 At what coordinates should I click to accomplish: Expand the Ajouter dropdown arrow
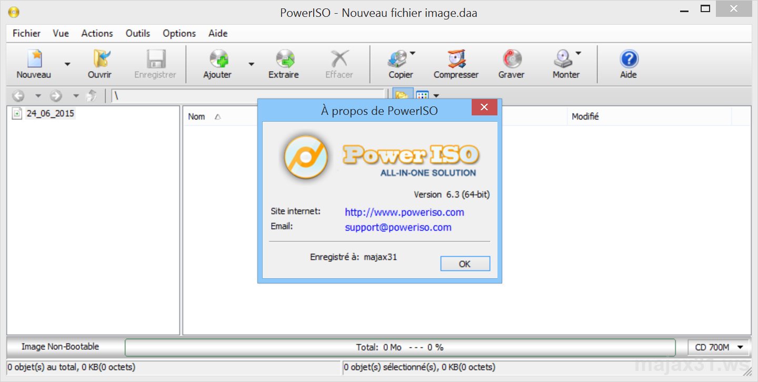(x=251, y=64)
